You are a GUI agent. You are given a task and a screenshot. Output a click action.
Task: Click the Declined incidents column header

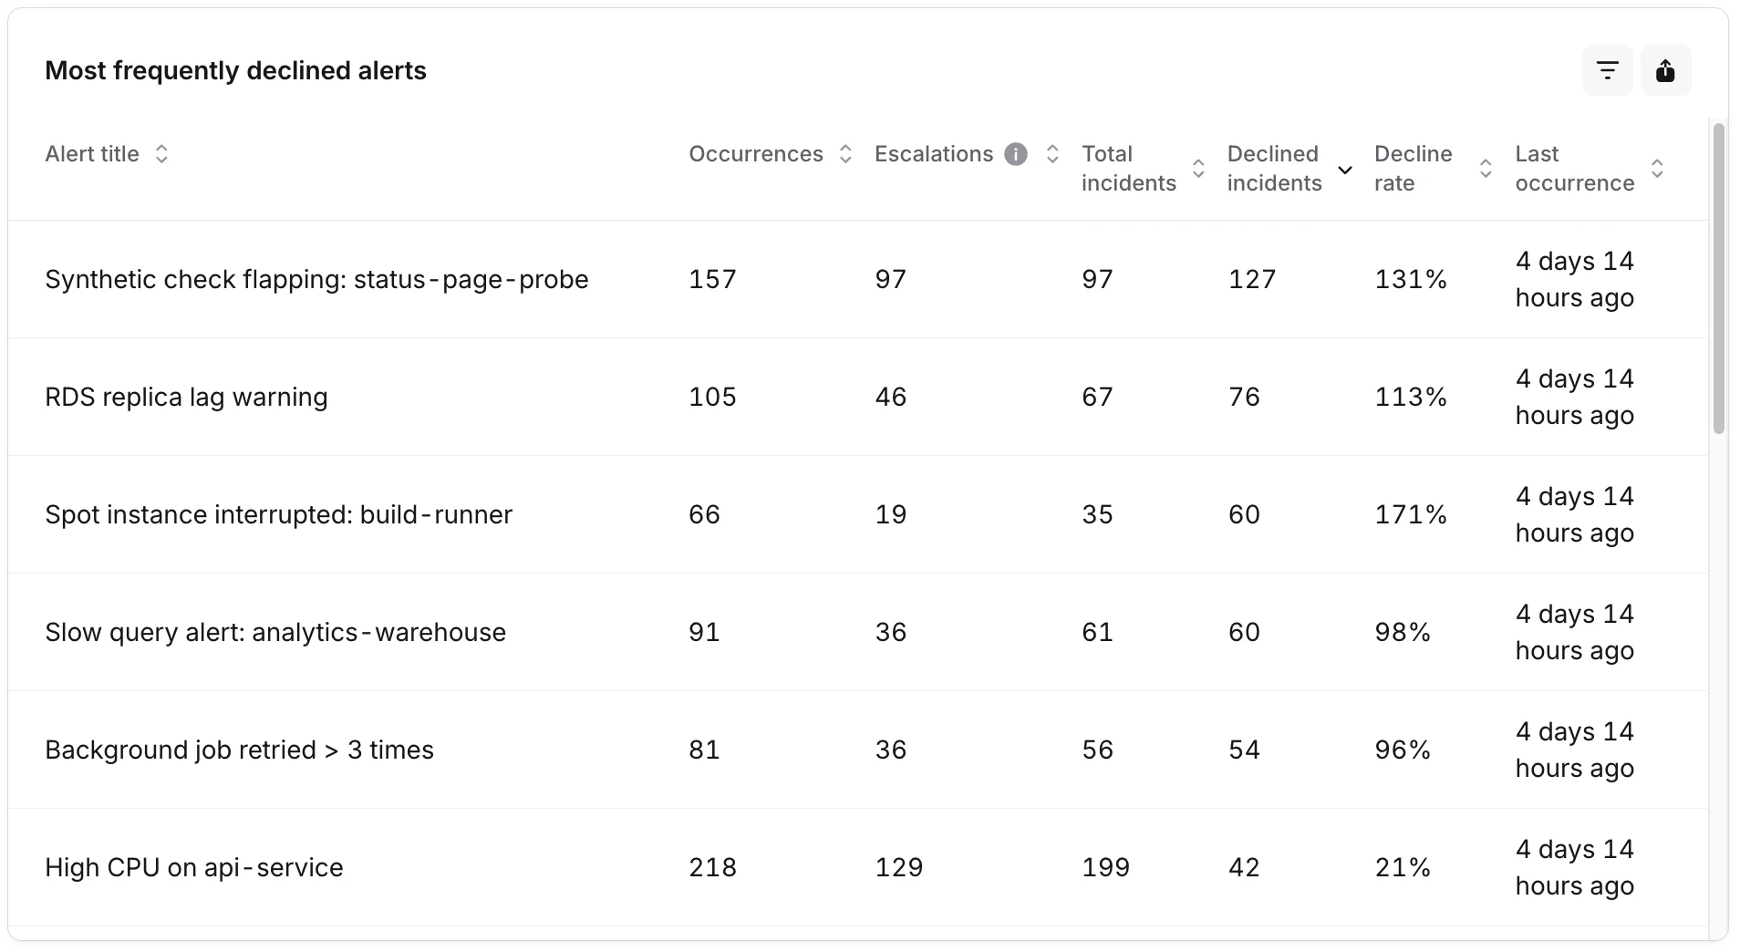[x=1274, y=169]
